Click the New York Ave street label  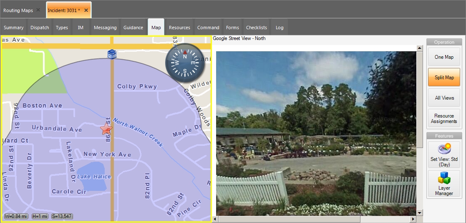107,154
